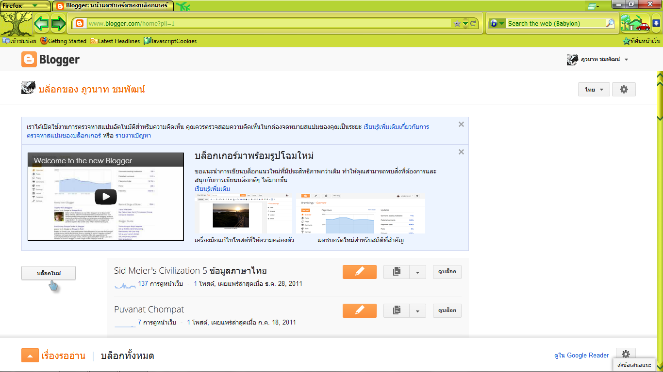Open the Puvanat Chompat blog title

point(149,310)
